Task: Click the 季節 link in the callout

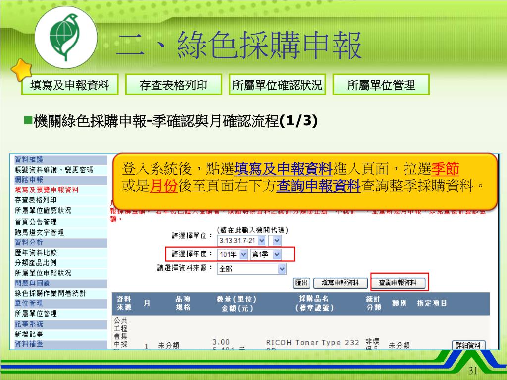Action: (x=445, y=169)
